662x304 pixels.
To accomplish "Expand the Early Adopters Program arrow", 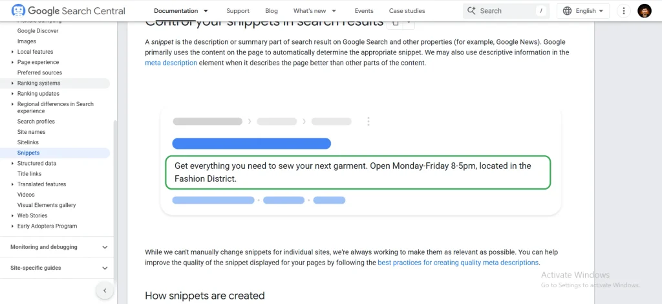I will coord(12,226).
